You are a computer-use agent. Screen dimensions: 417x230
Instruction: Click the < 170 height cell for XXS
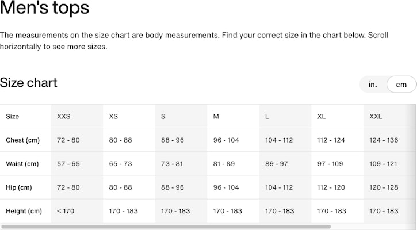[66, 211]
